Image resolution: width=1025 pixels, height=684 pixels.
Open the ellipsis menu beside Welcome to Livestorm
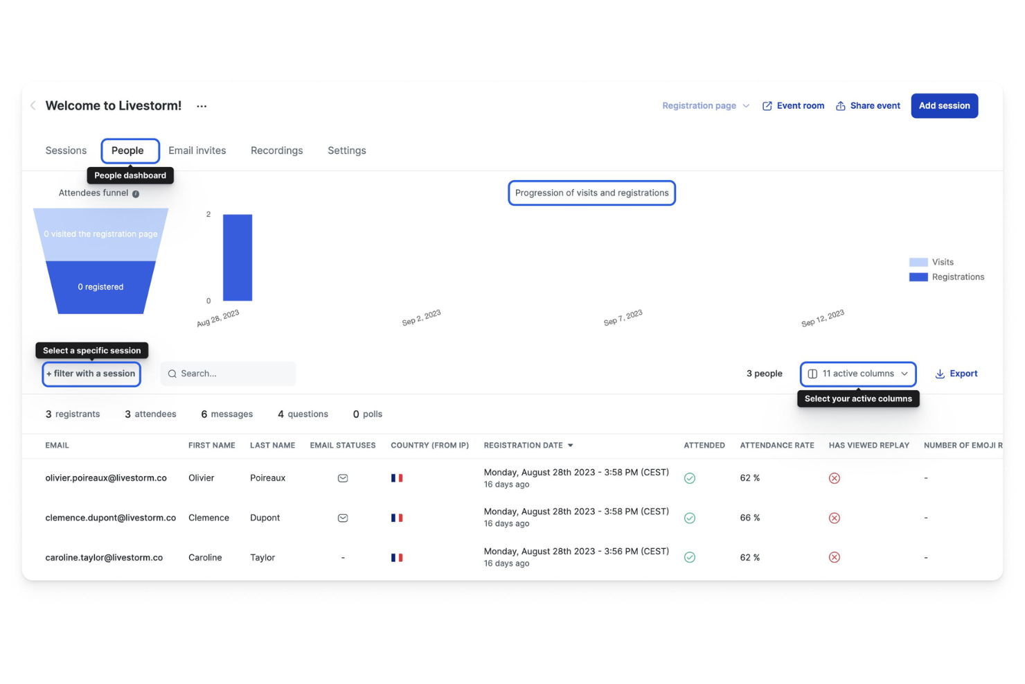click(202, 105)
